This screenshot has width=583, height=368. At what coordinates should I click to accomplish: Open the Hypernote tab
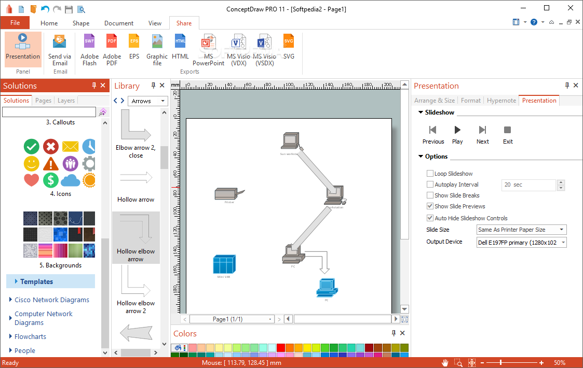tap(501, 100)
